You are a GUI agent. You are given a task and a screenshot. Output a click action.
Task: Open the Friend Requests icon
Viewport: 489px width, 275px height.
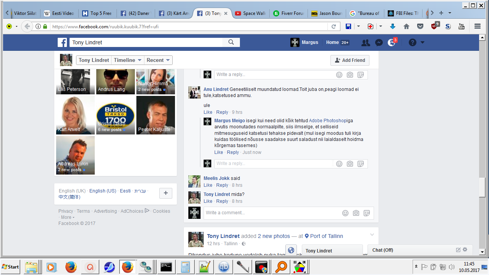click(366, 43)
